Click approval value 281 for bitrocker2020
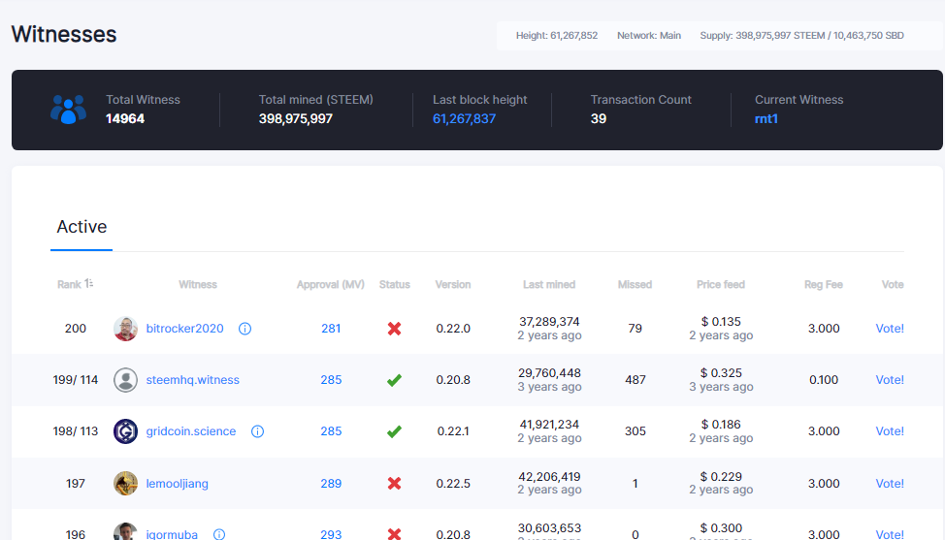 pyautogui.click(x=331, y=329)
